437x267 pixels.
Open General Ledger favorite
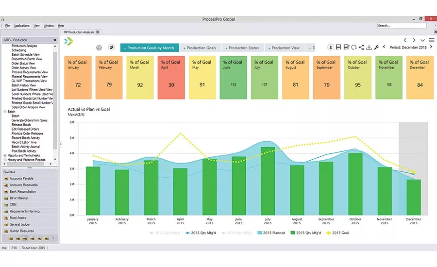[x=30, y=224]
